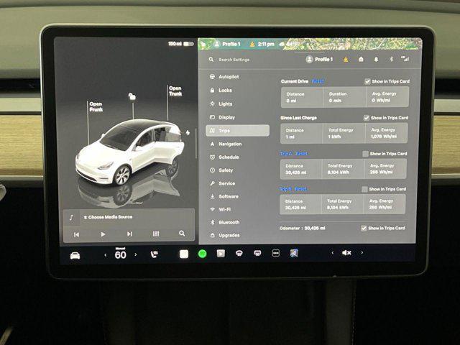Uncheck Current Drive Show in Trips Card
Screen dimensions: 460x345
367,81
